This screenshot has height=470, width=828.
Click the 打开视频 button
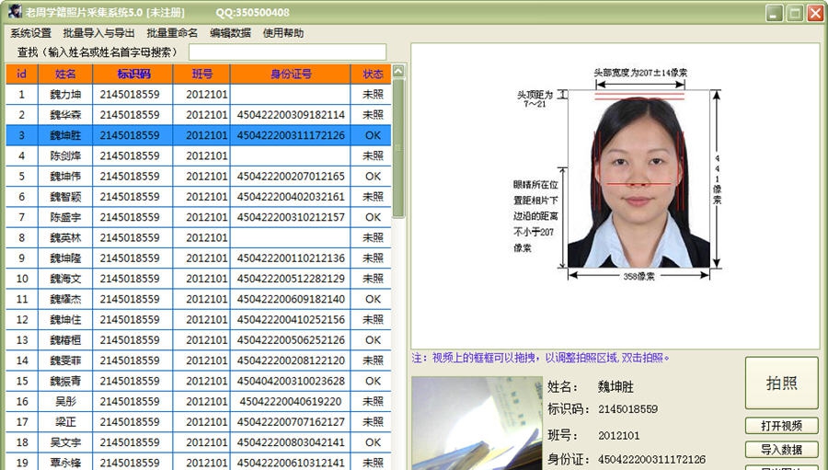pyautogui.click(x=781, y=426)
